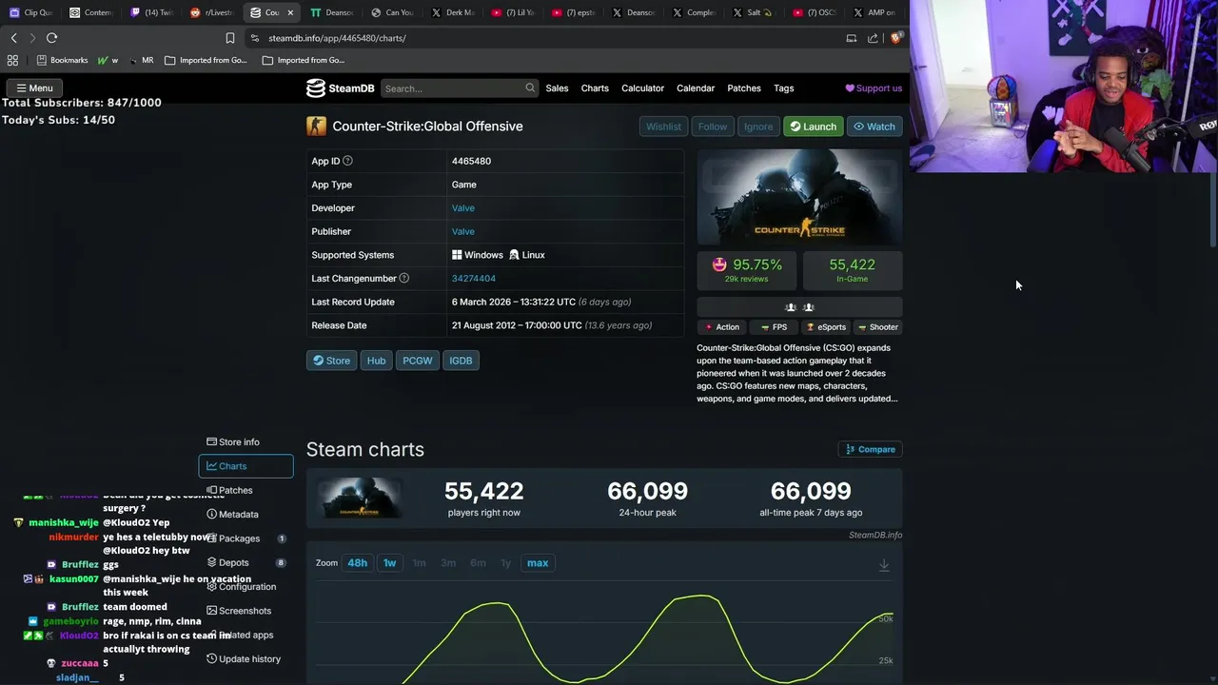Open Tags in the top navigation
This screenshot has width=1218, height=685.
click(784, 88)
